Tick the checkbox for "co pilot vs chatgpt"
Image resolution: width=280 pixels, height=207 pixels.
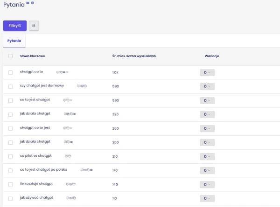click(11, 156)
